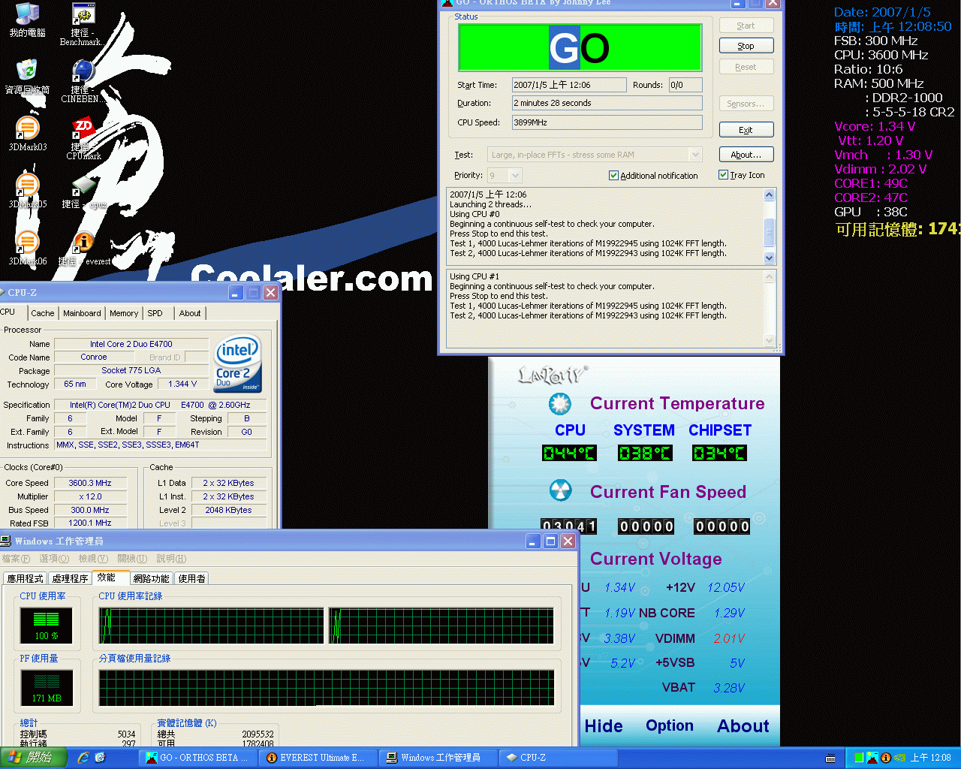Open the About tab in CPU-Z
Image resolution: width=961 pixels, height=769 pixels.
tap(190, 313)
